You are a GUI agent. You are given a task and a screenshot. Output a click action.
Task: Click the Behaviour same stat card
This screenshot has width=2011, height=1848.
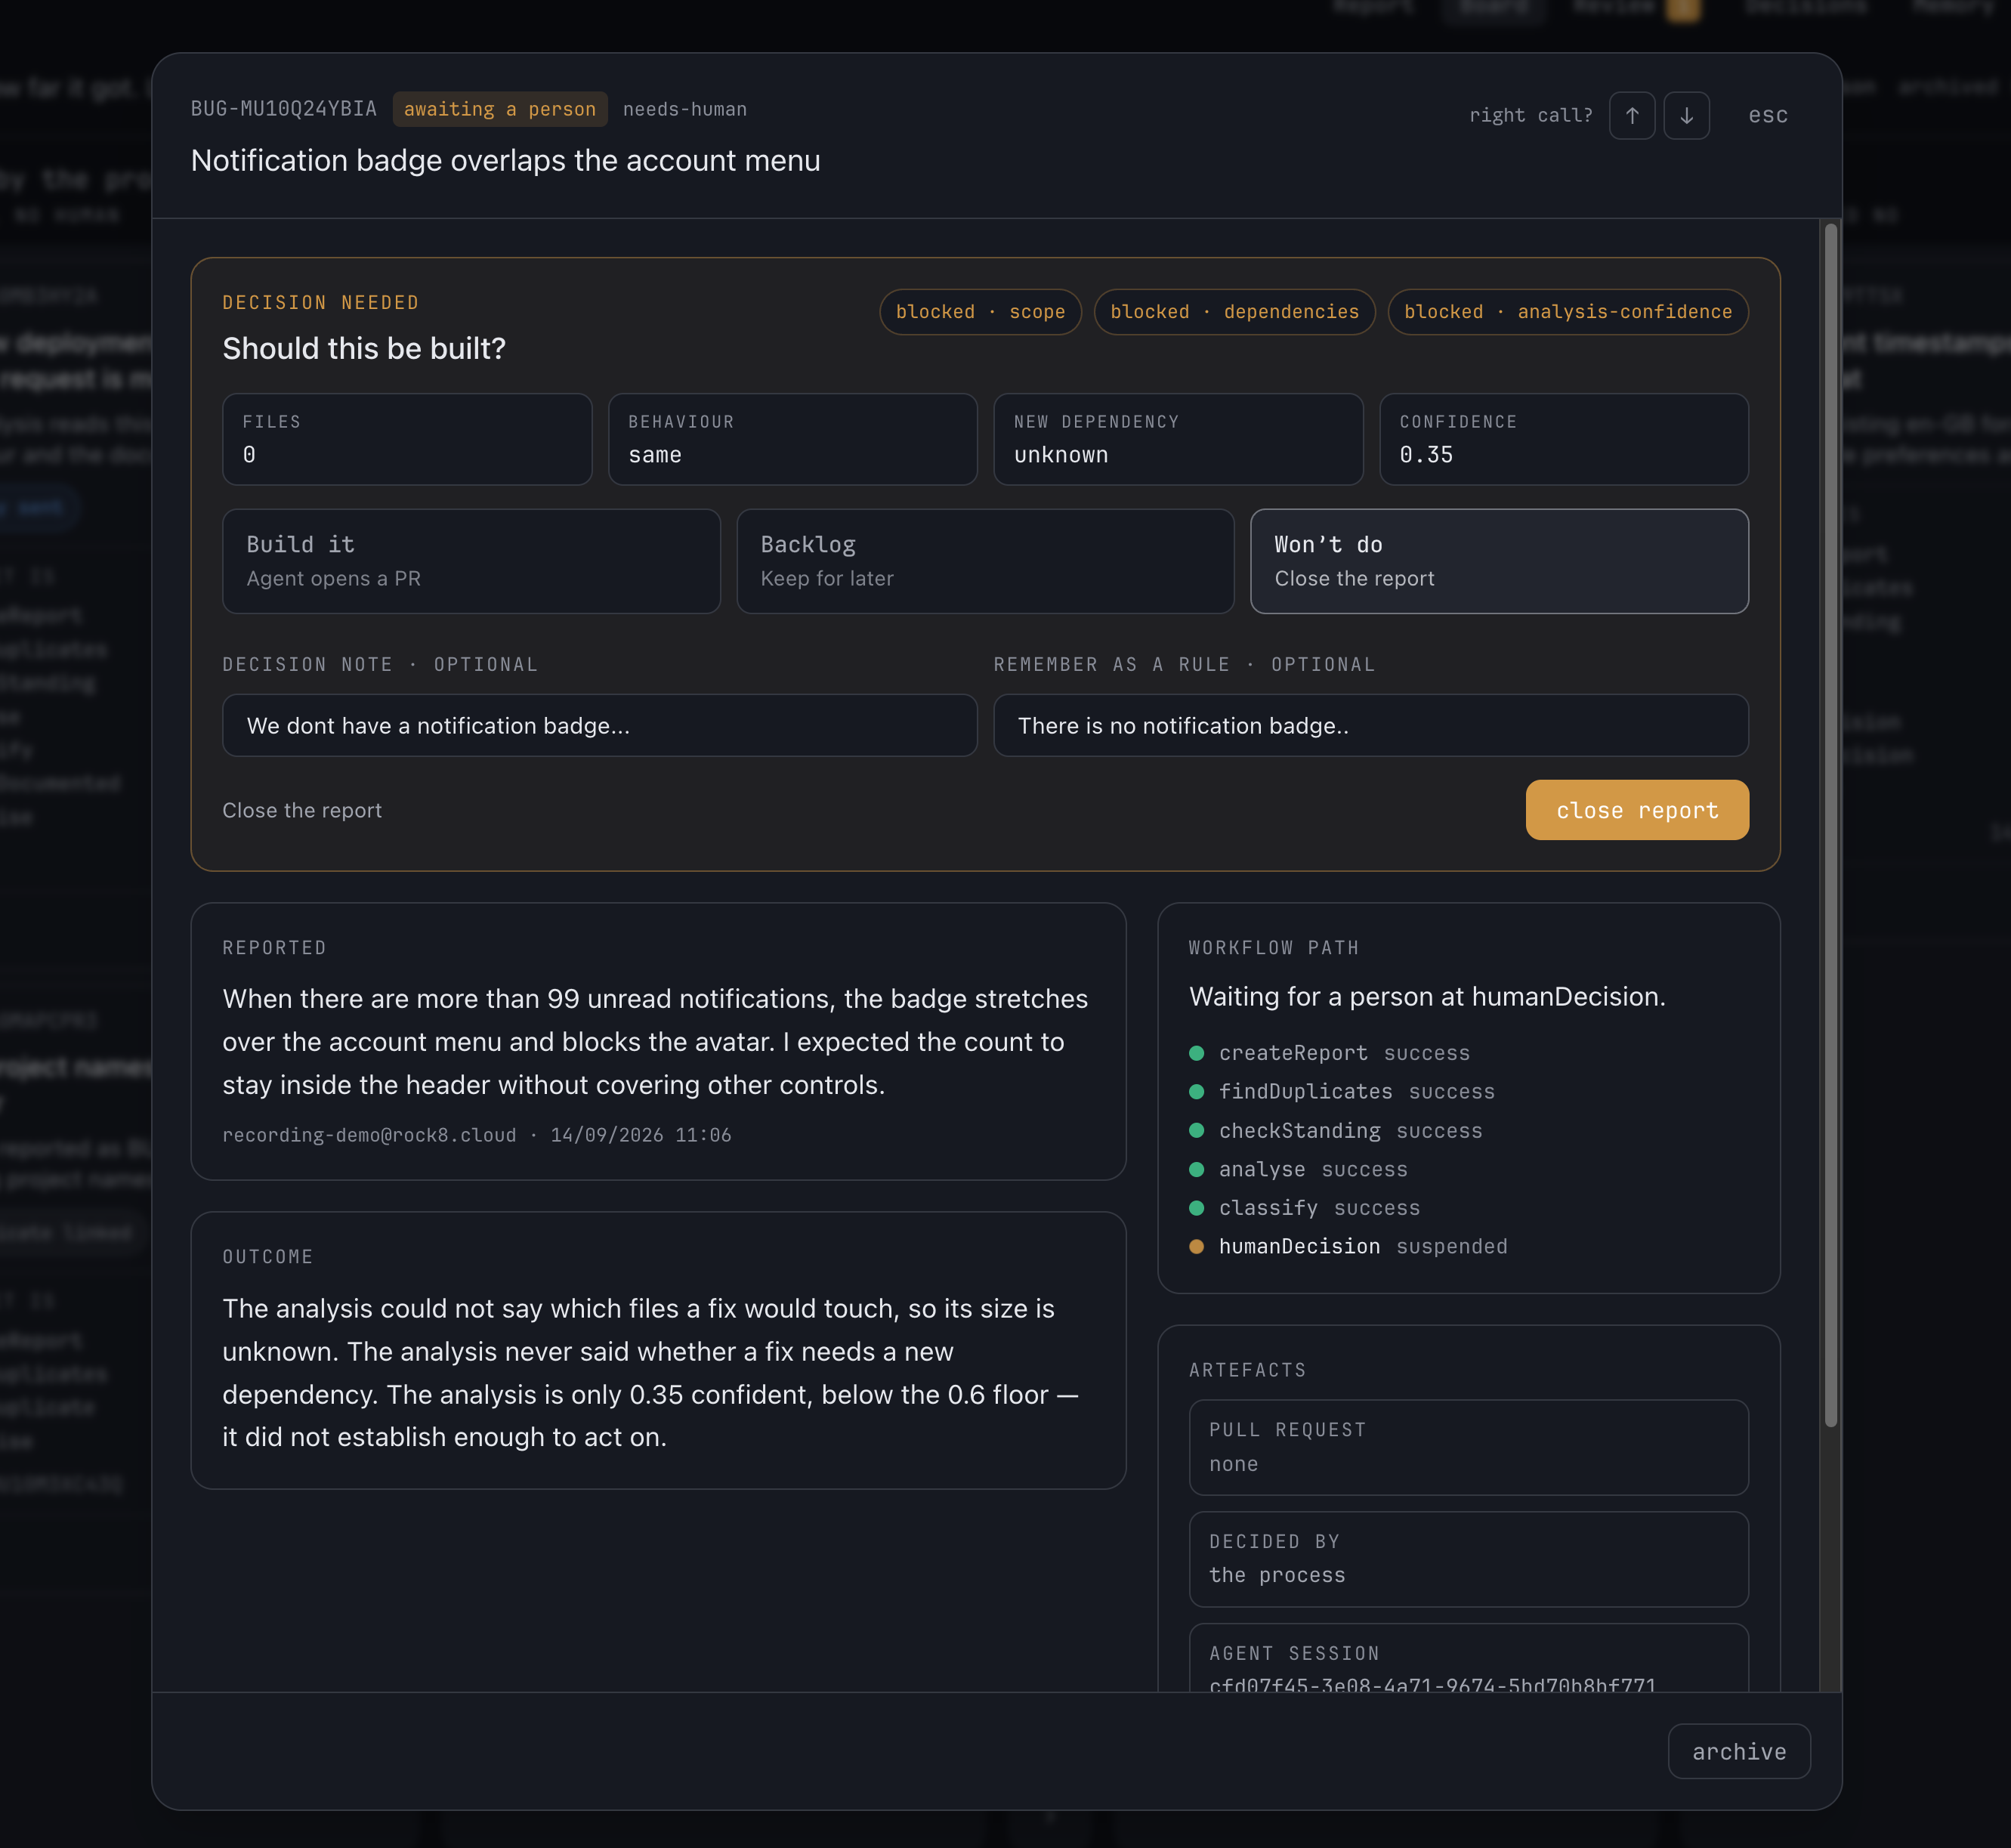click(x=792, y=439)
